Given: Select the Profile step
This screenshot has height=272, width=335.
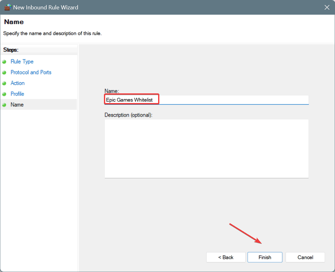Looking at the screenshot, I should click(17, 94).
